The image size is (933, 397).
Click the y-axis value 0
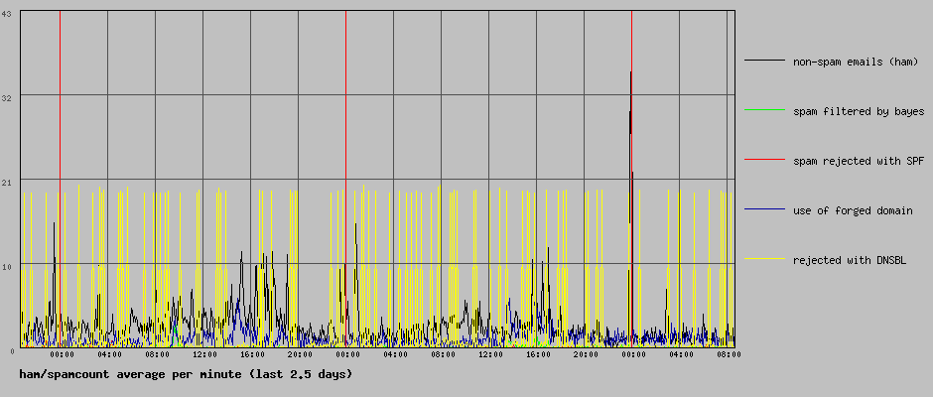tap(11, 351)
